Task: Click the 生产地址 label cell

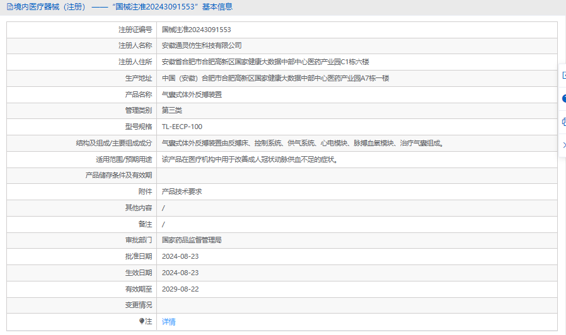Action: 81,78
